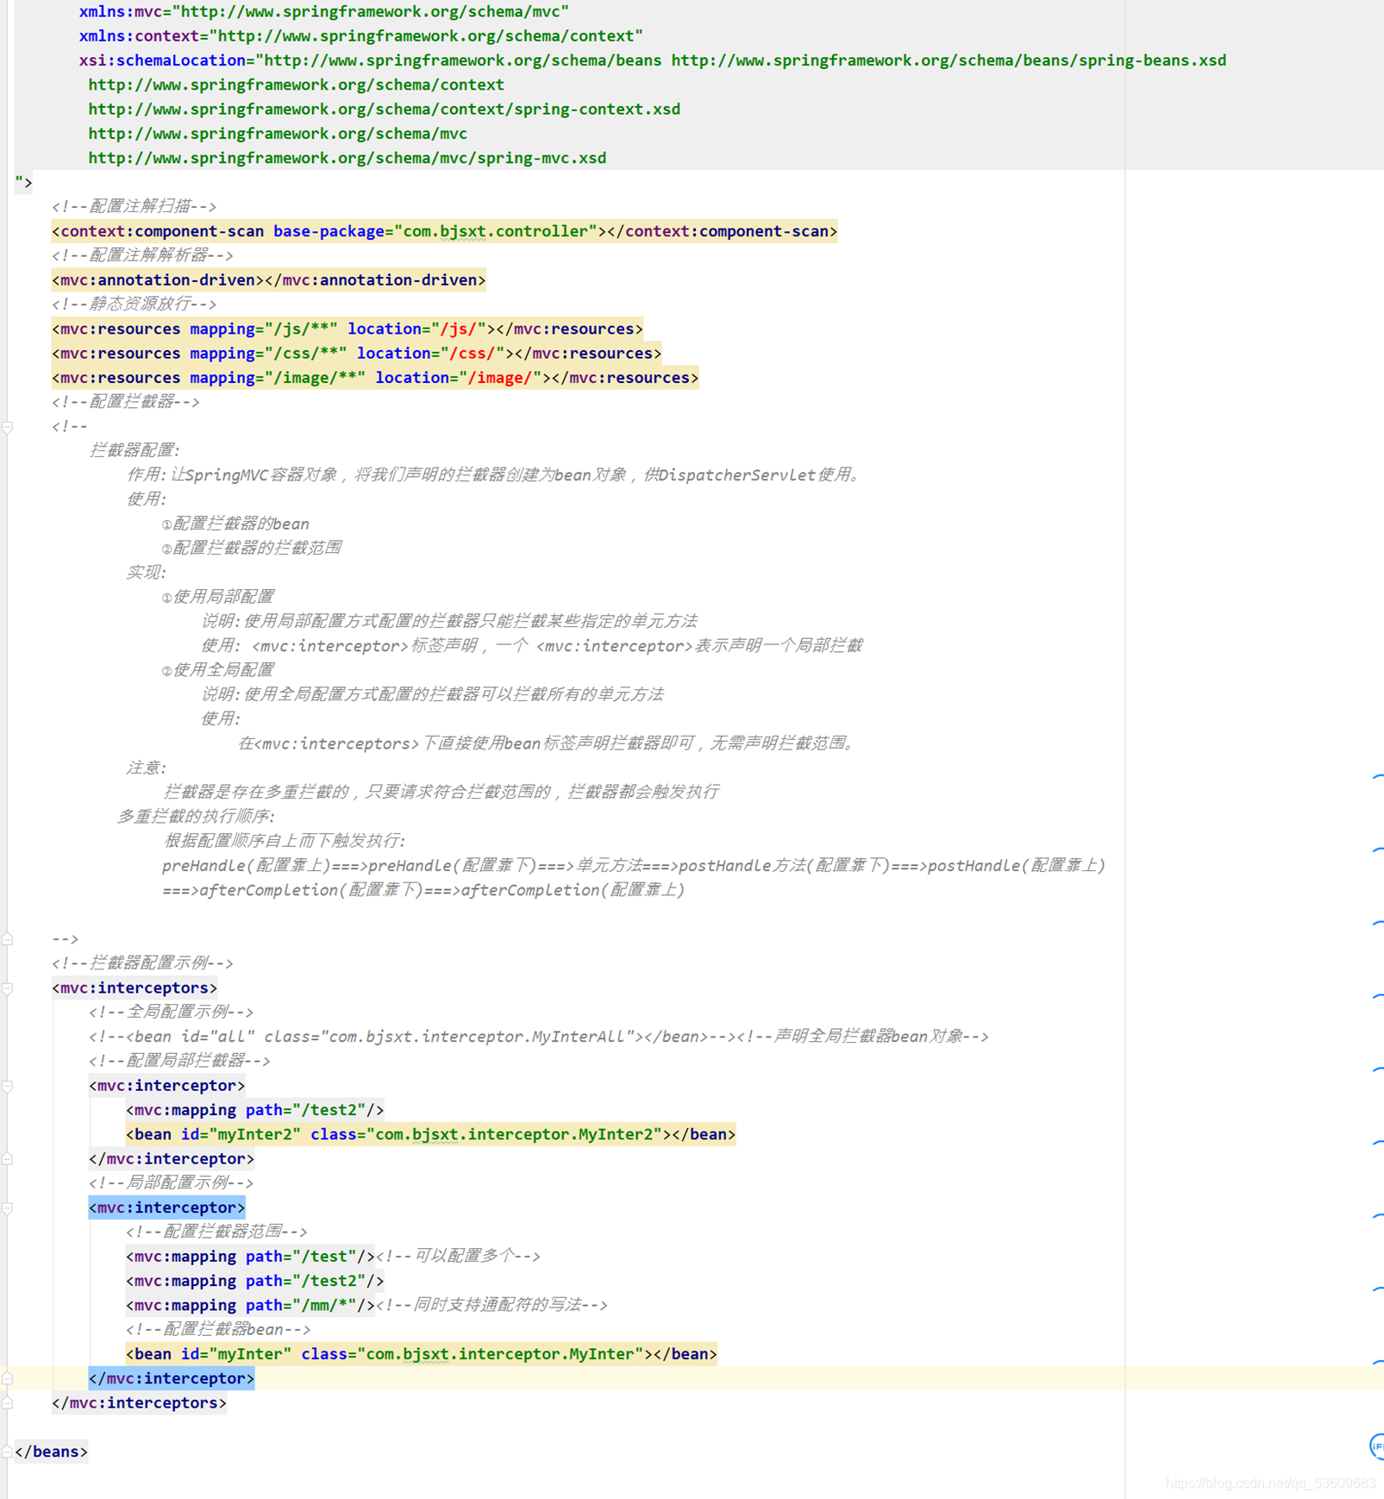Place cursor on context:component-scan line
Viewport: 1384px width, 1499px height.
tap(444, 231)
